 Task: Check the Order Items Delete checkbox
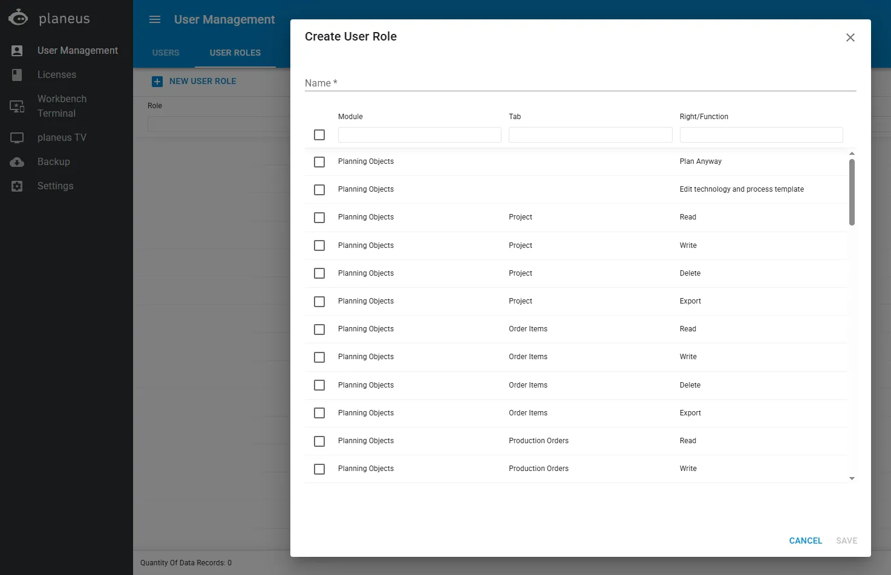pyautogui.click(x=319, y=385)
